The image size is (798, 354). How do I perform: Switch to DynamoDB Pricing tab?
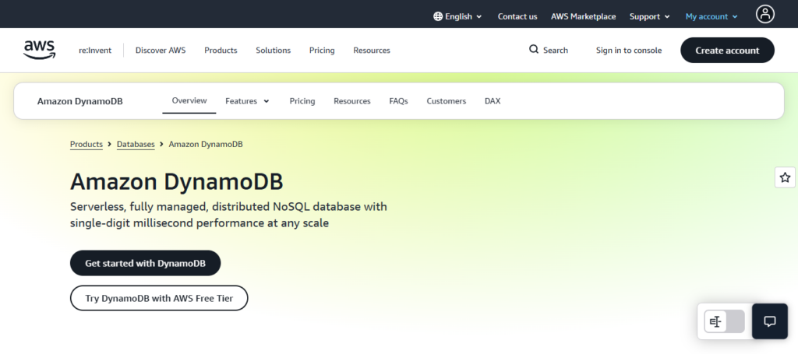[x=302, y=101]
